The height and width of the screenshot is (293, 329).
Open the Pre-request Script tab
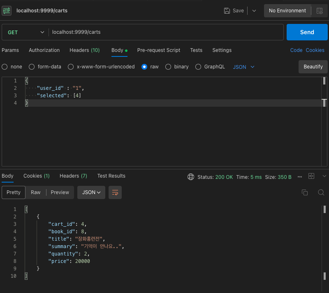point(158,50)
